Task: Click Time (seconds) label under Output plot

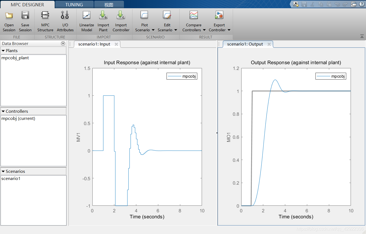Action: [296, 217]
